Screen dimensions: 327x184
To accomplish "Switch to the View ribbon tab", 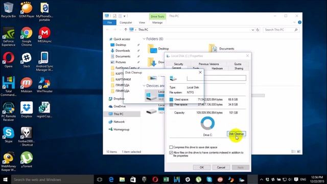I will pos(142,22).
